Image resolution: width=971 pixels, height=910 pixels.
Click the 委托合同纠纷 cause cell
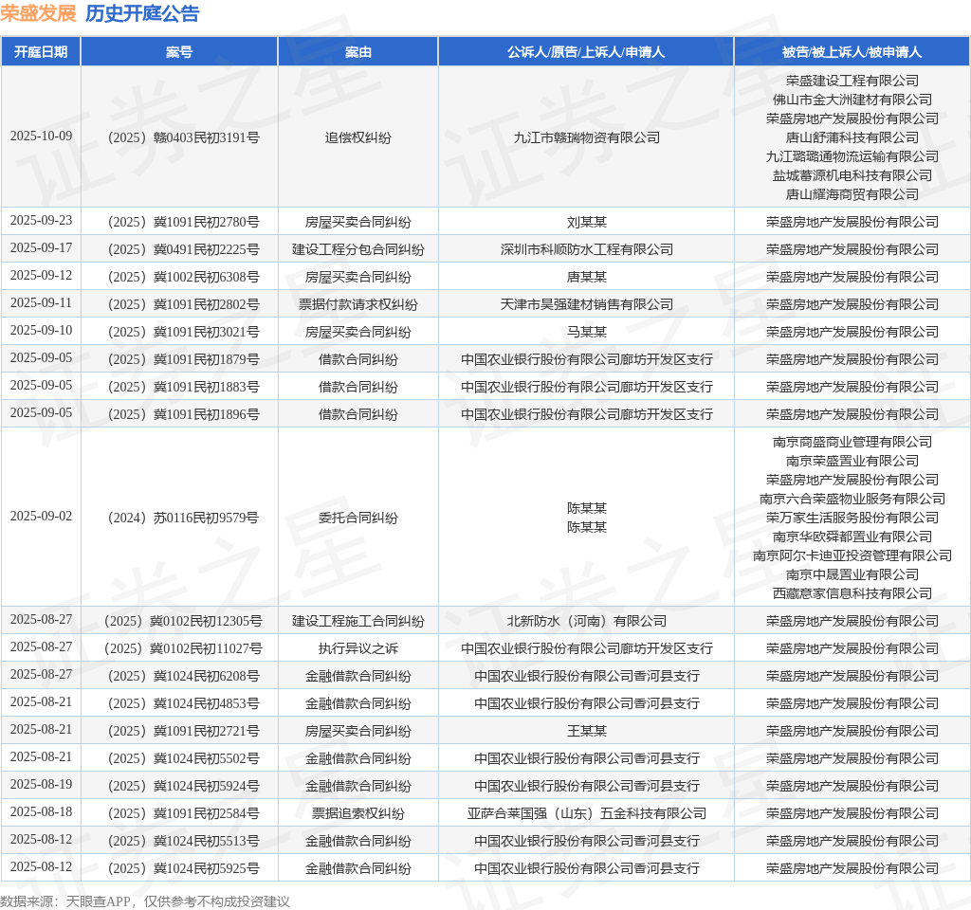[x=357, y=518]
